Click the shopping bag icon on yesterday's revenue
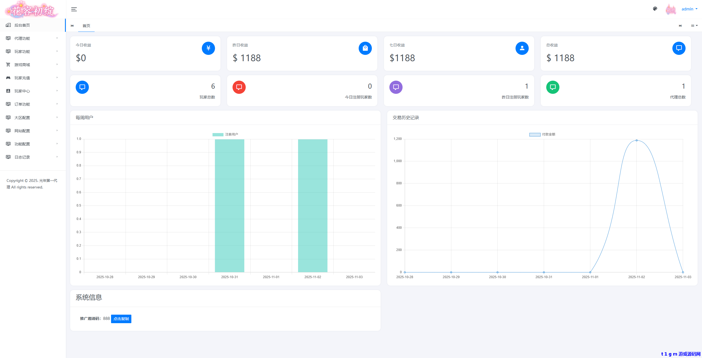 click(365, 48)
